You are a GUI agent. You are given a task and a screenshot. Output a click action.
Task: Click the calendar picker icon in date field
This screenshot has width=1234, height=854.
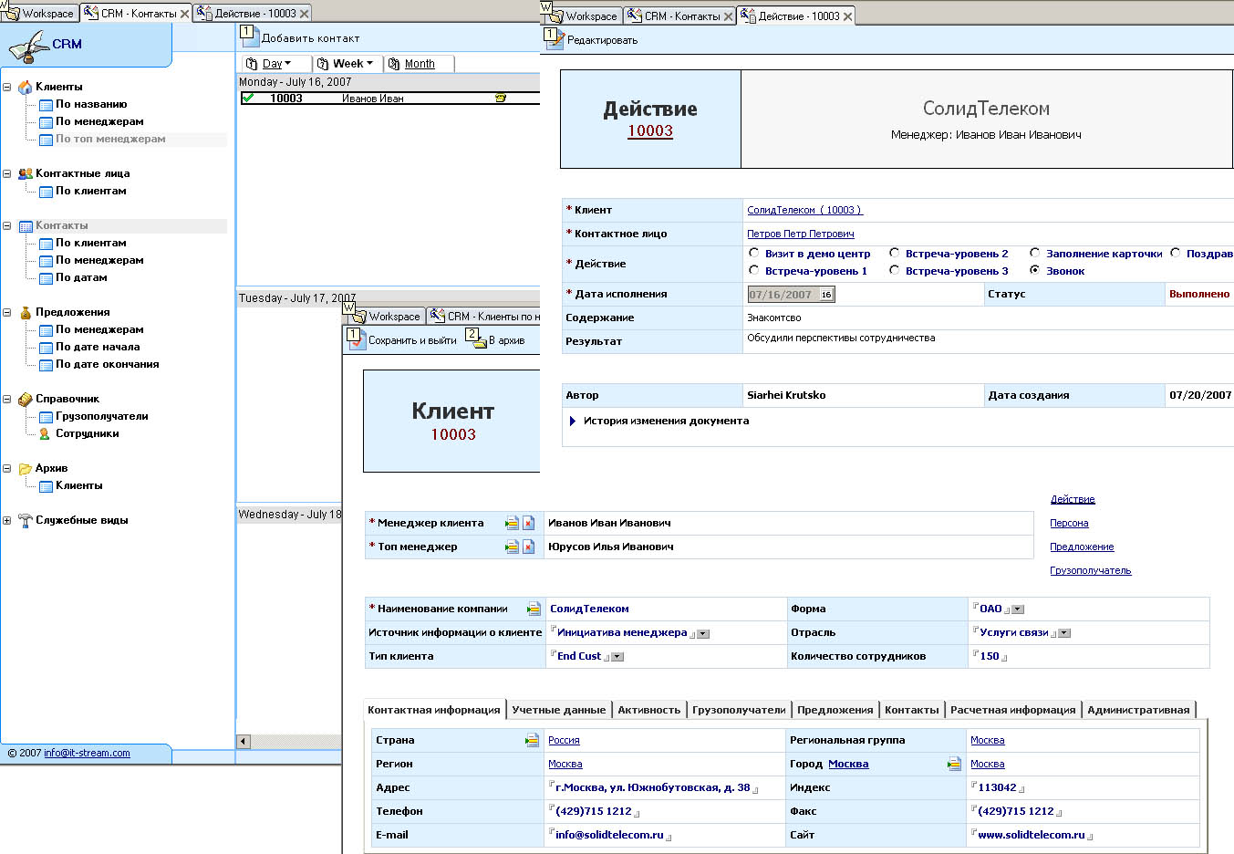(825, 295)
